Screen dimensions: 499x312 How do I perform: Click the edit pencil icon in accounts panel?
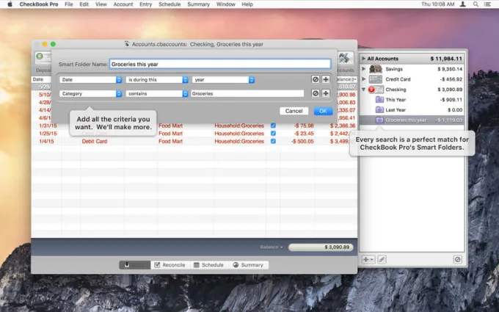coord(382,259)
